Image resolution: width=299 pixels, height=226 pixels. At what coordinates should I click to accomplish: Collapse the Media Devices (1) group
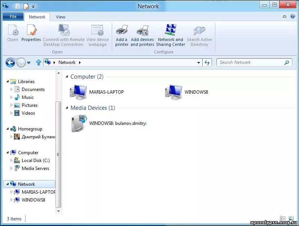point(67,108)
